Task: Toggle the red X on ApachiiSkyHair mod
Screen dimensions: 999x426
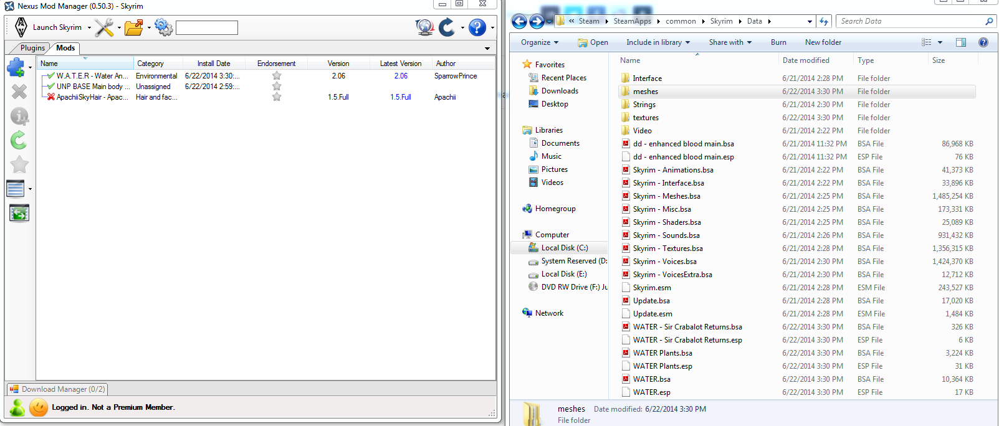Action: click(x=51, y=97)
